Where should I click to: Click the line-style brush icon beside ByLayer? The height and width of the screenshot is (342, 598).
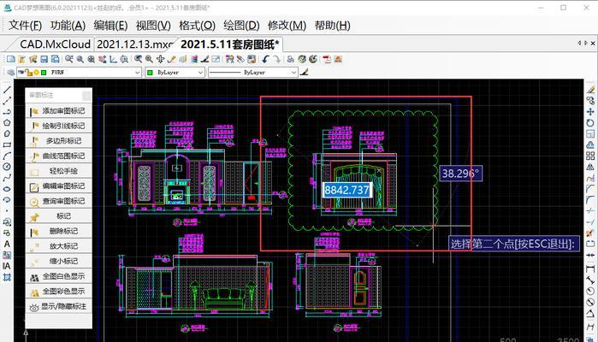[x=304, y=72]
